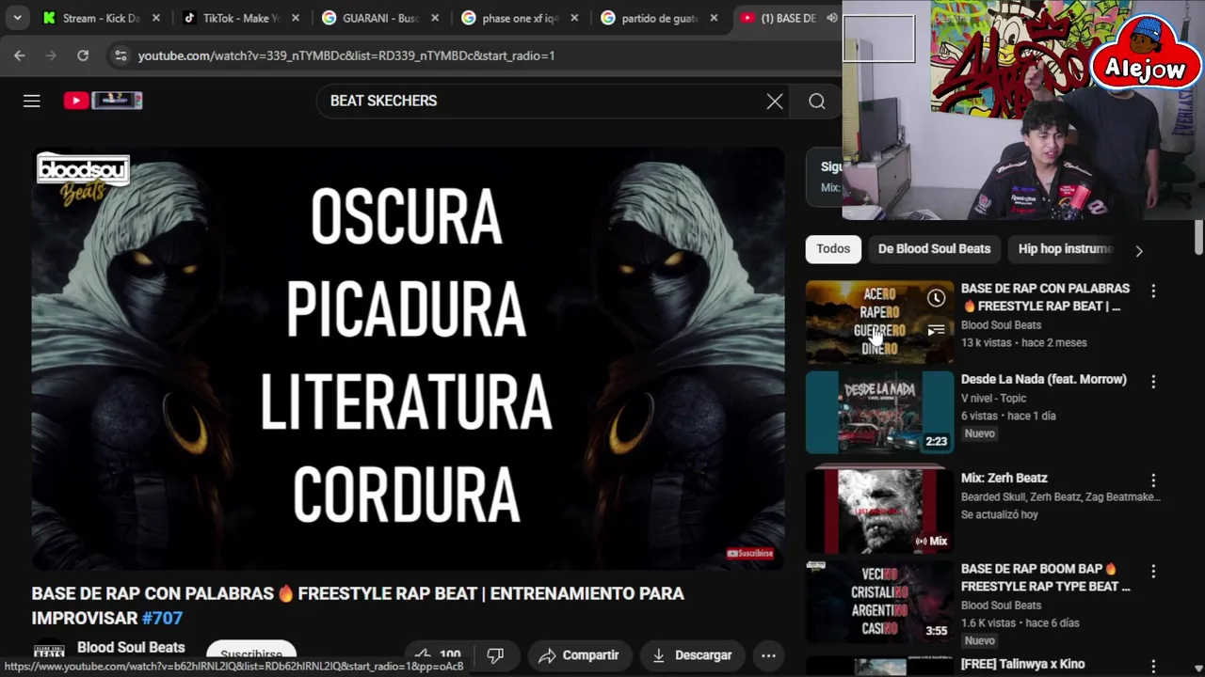Screen dimensions: 1205x677
Task: Click V nivel - Topic channel text
Action: coord(993,398)
